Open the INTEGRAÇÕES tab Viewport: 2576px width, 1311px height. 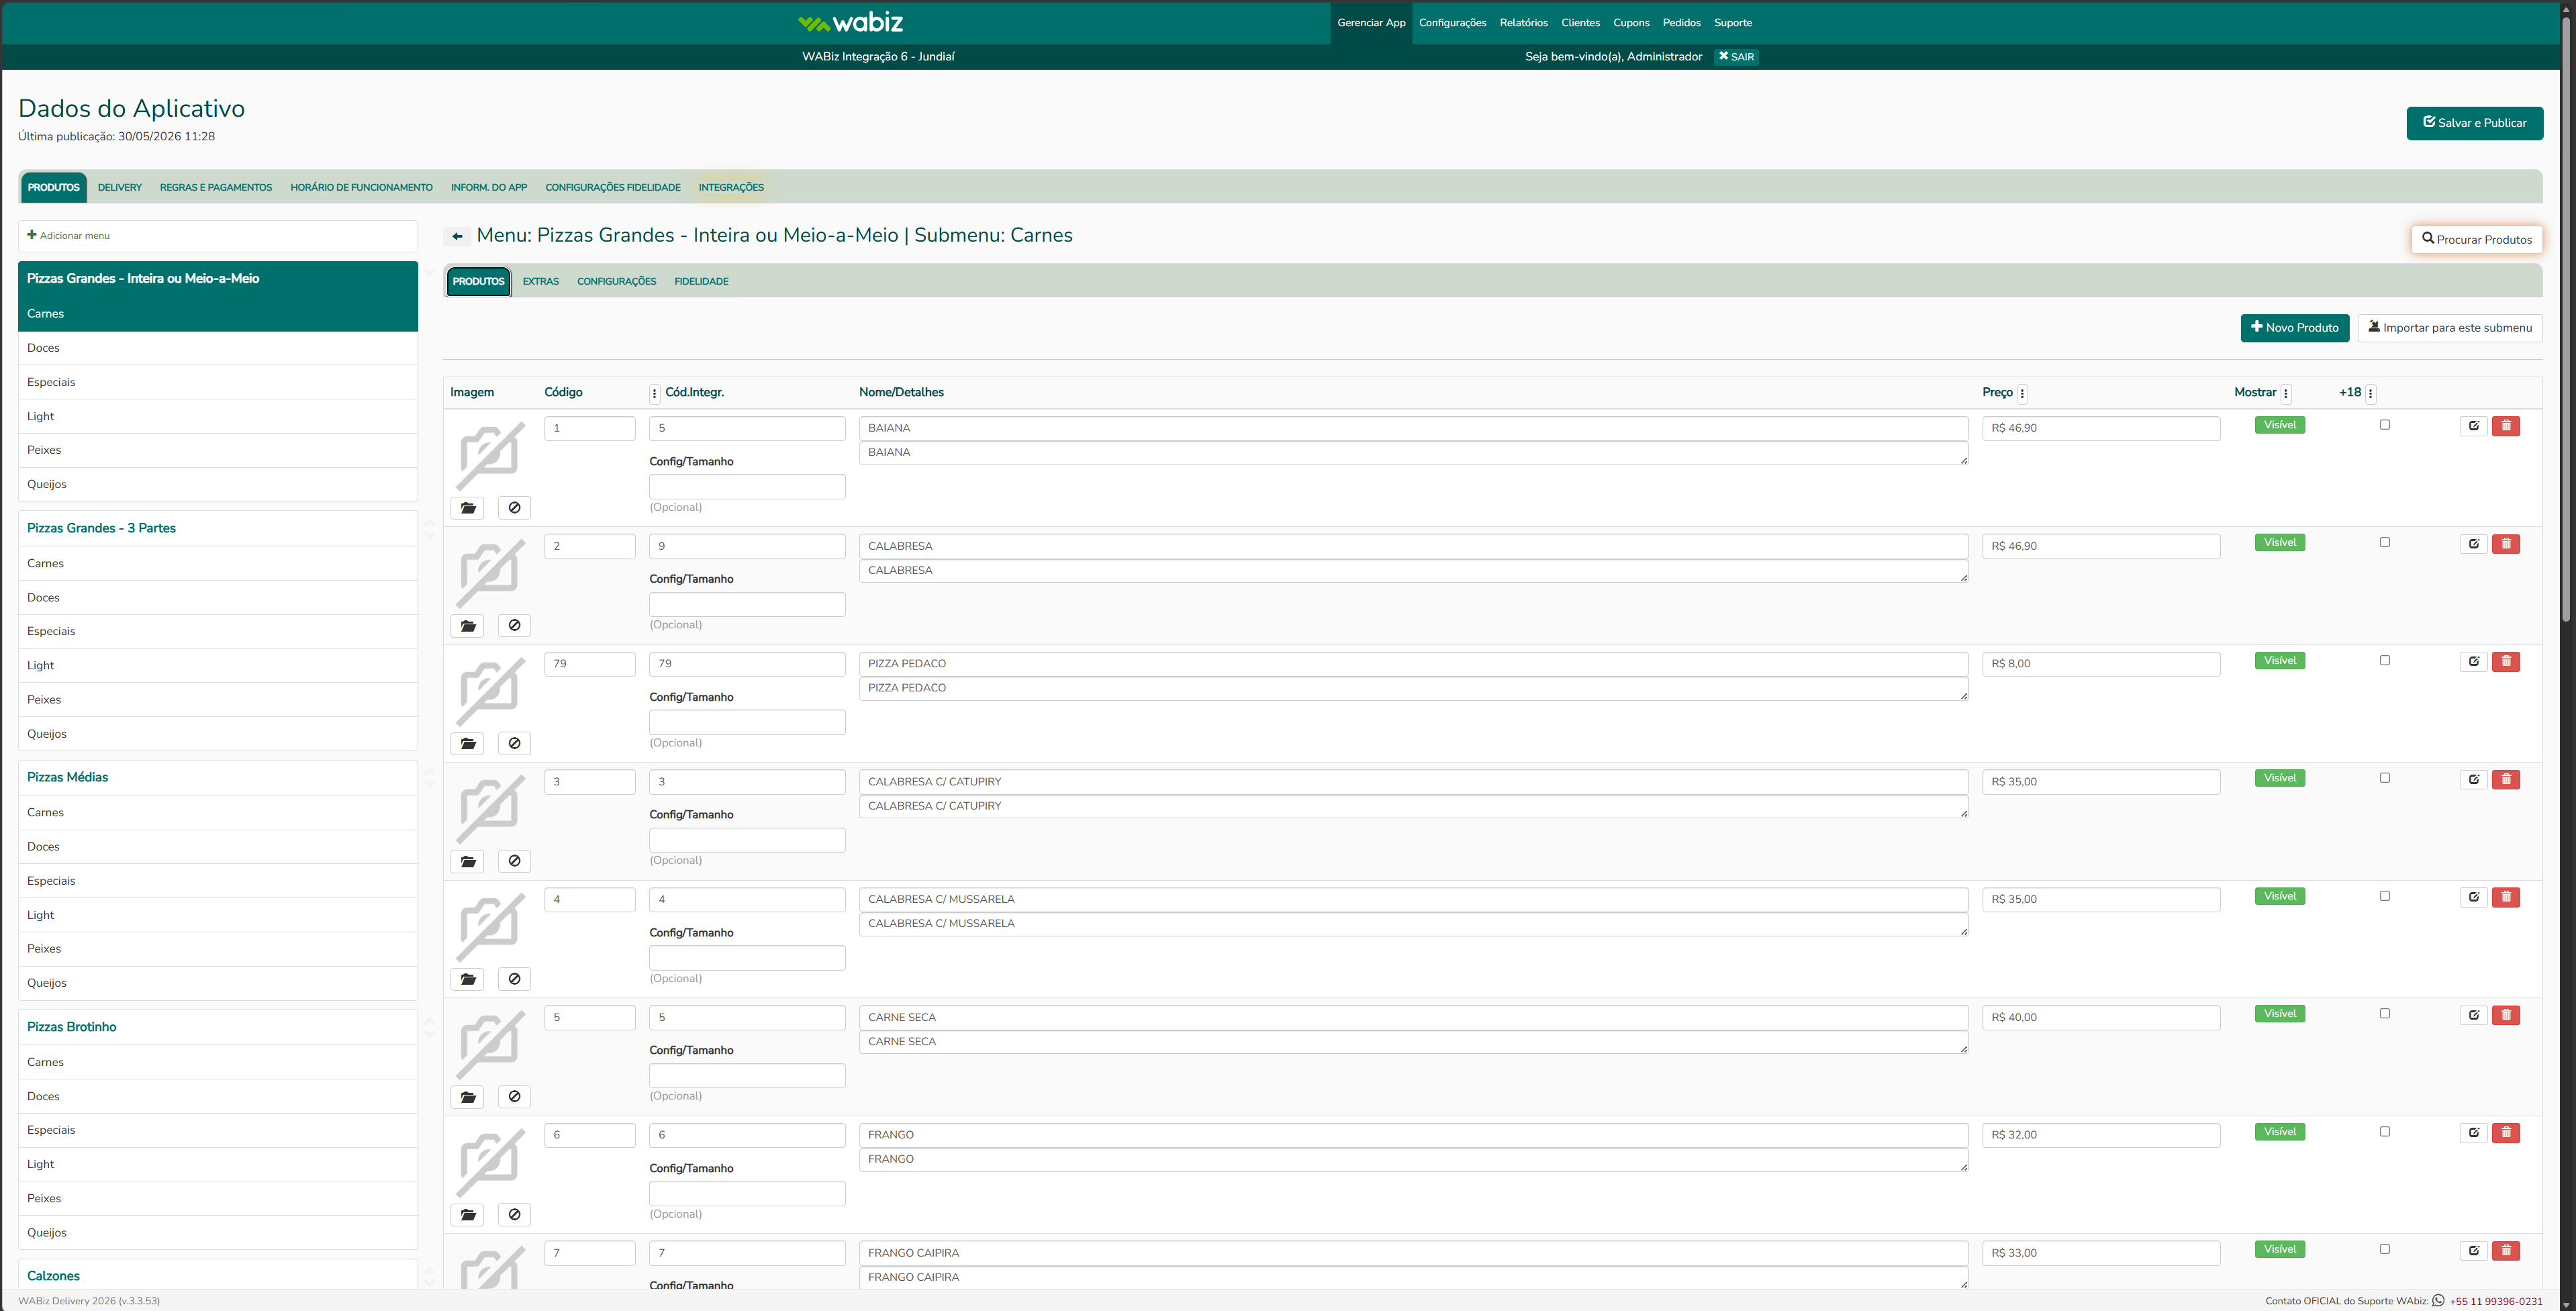coord(731,188)
